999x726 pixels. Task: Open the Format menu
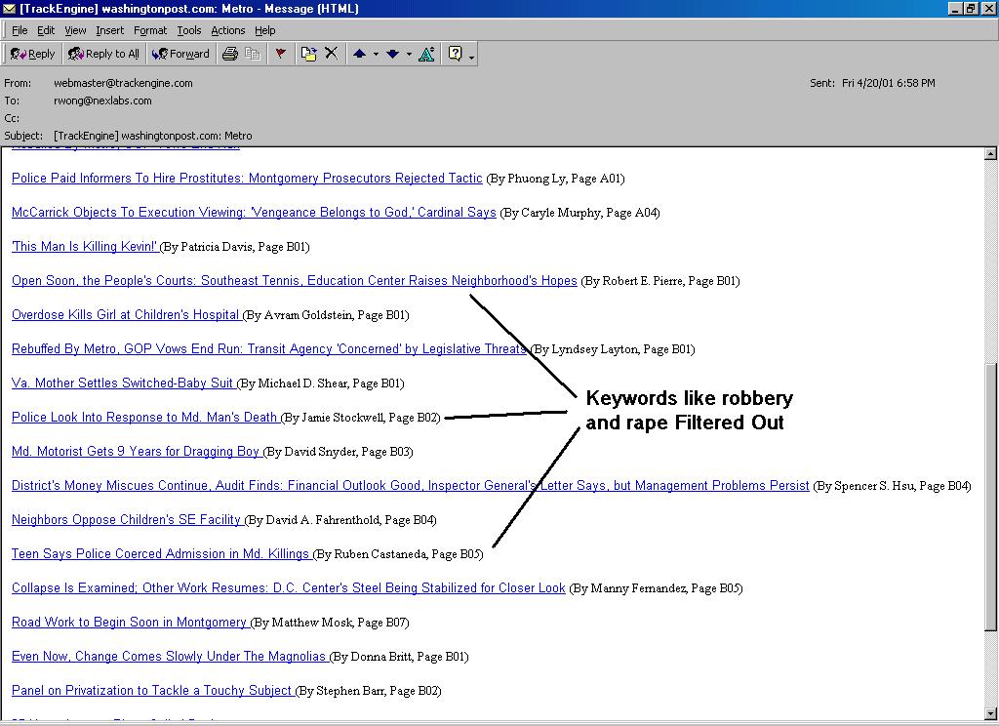pyautogui.click(x=150, y=30)
